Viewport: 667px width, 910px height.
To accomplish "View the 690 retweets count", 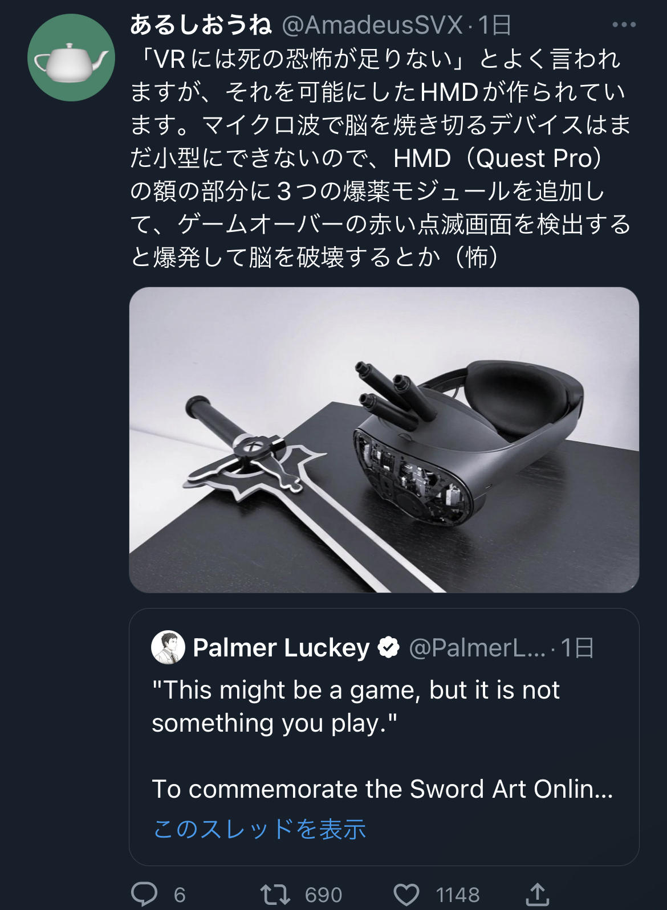I will tap(323, 895).
